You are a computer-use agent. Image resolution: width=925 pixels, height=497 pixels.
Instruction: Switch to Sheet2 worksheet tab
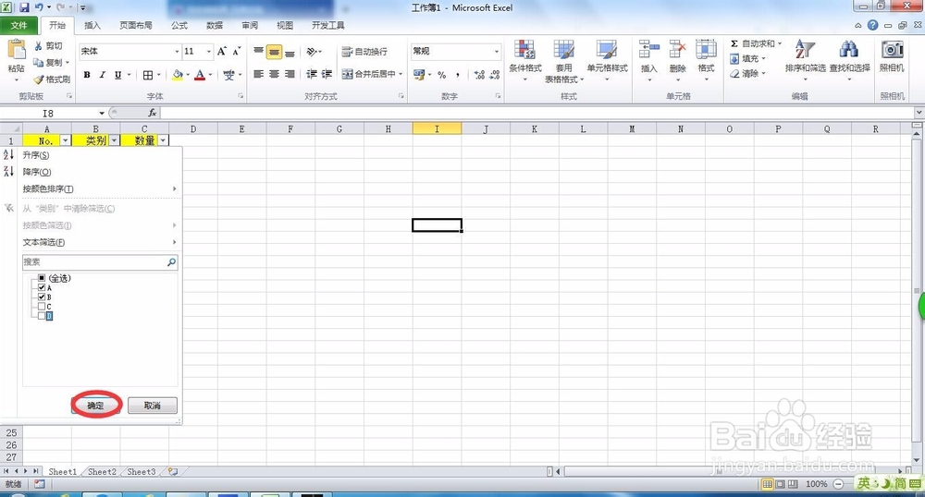pyautogui.click(x=102, y=472)
